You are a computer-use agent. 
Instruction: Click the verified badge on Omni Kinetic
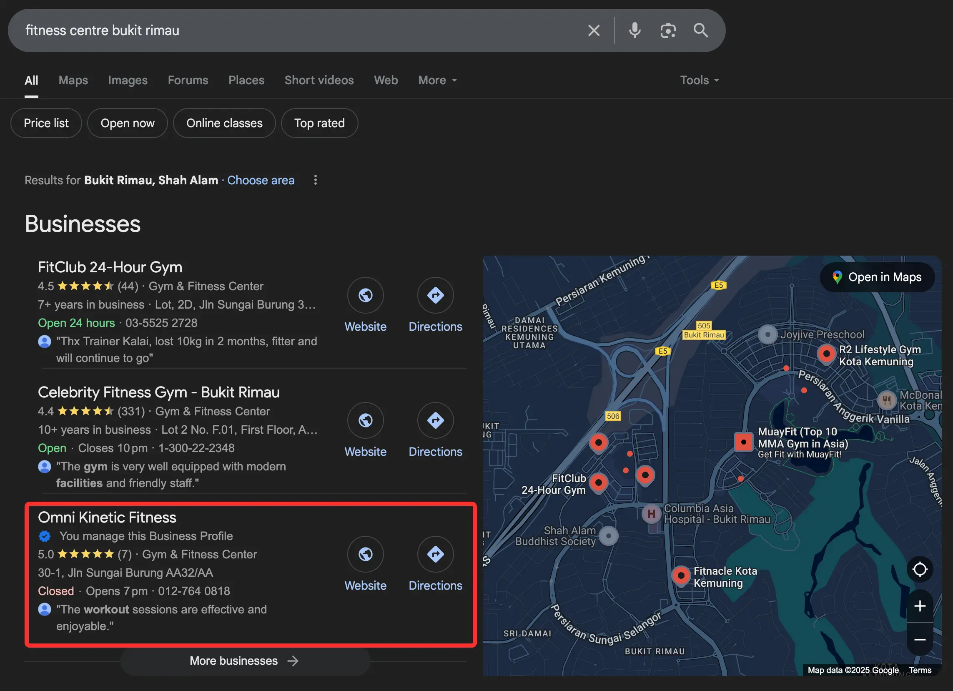45,536
